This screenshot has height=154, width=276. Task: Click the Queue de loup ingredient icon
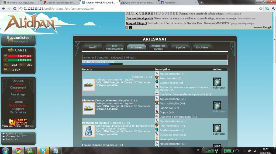157,134
